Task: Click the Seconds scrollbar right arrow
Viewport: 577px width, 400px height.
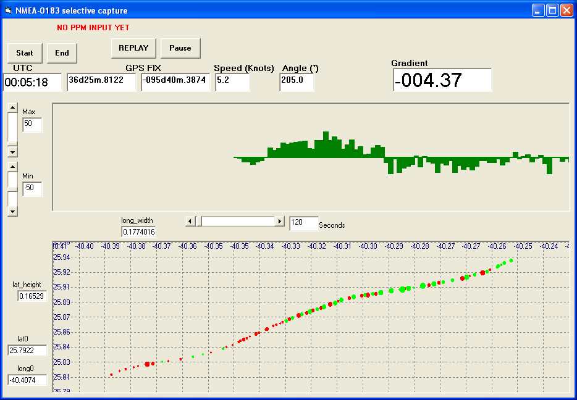Action: point(279,221)
